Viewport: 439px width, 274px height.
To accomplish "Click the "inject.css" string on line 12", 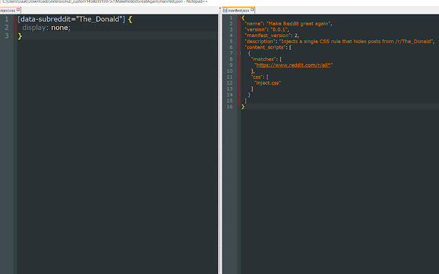I will click(268, 83).
